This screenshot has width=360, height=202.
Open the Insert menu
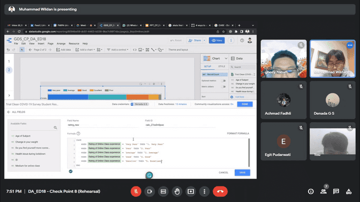point(41,44)
